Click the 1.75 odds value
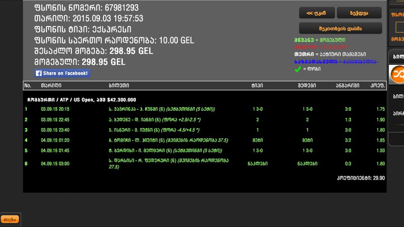 [380, 109]
